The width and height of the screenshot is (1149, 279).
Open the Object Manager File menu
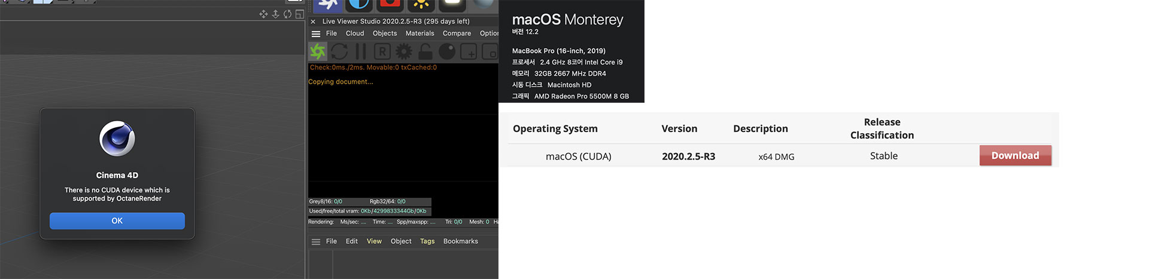(x=332, y=241)
